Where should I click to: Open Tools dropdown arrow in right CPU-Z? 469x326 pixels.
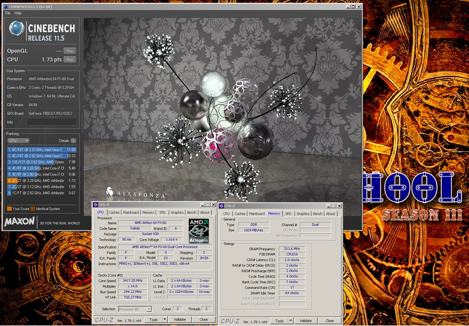click(291, 321)
